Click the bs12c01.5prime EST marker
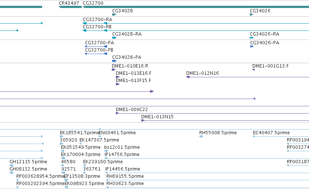This screenshot has height=189, width=309. tap(106, 151)
